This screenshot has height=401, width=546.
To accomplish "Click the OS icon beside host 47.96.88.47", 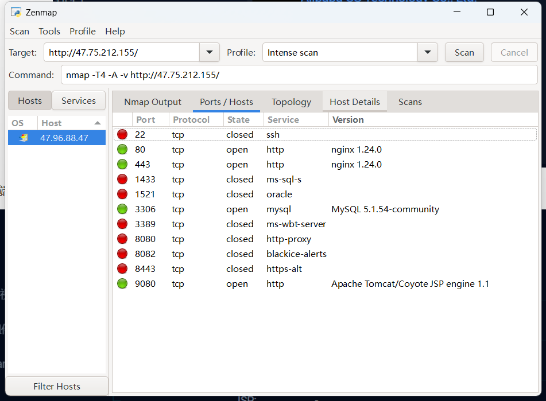I will [23, 138].
